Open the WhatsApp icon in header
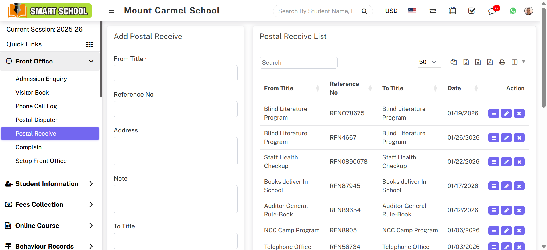This screenshot has width=547, height=250. pyautogui.click(x=513, y=11)
